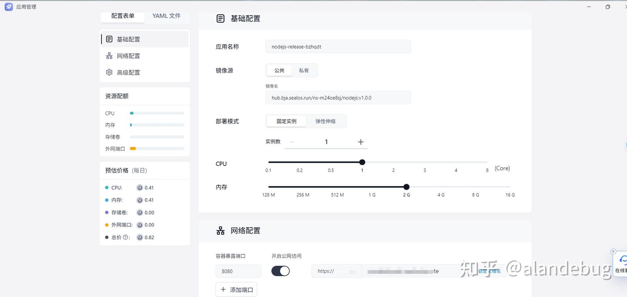Image resolution: width=627 pixels, height=297 pixels.
Task: Decrease 实例数 with the minus control
Action: point(292,142)
